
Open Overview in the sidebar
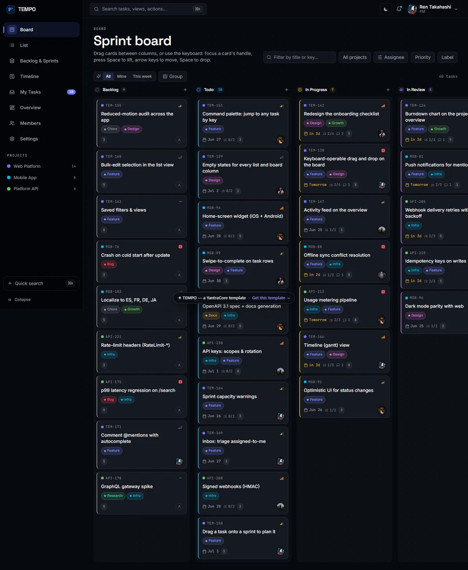click(x=41, y=108)
